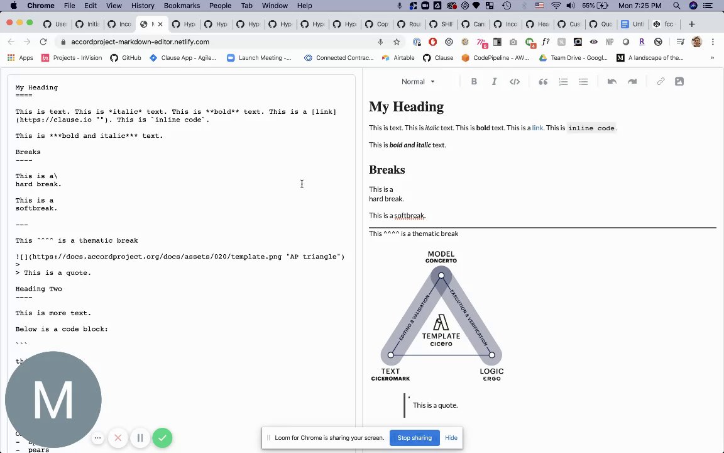Open the Airtable bookmark
Image resolution: width=724 pixels, height=453 pixels.
coord(398,58)
